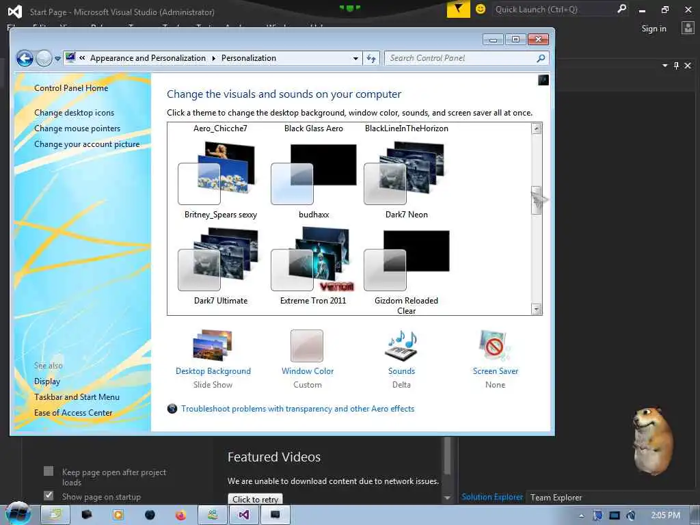Click the Sounds link text

401,371
